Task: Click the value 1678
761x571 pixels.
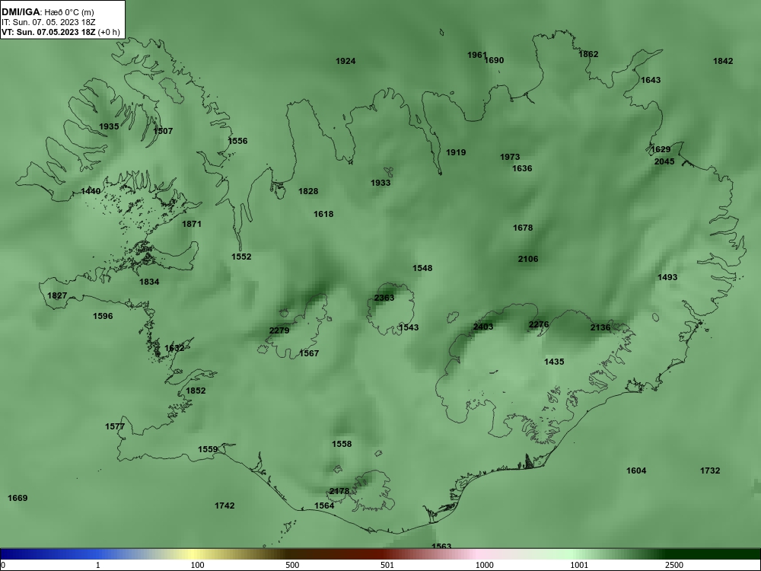Action: tap(523, 228)
